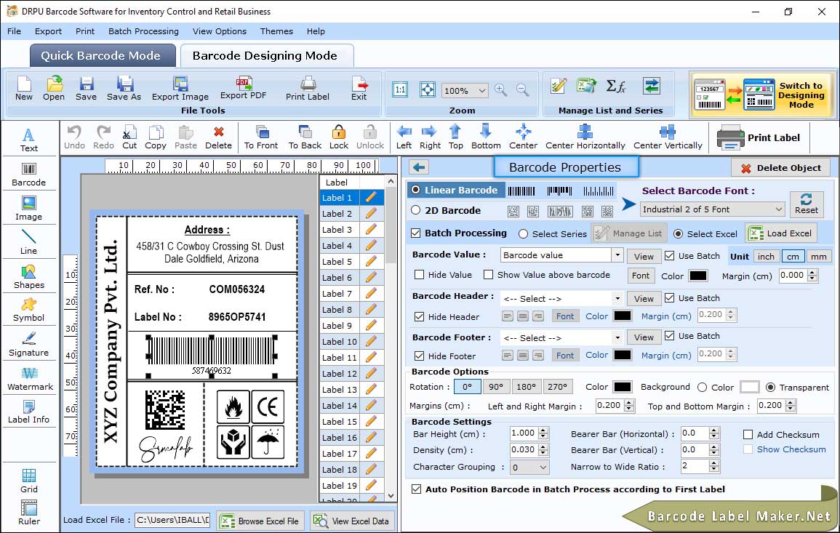Click Browse Excel File button
The width and height of the screenshot is (840, 533).
coord(260,521)
